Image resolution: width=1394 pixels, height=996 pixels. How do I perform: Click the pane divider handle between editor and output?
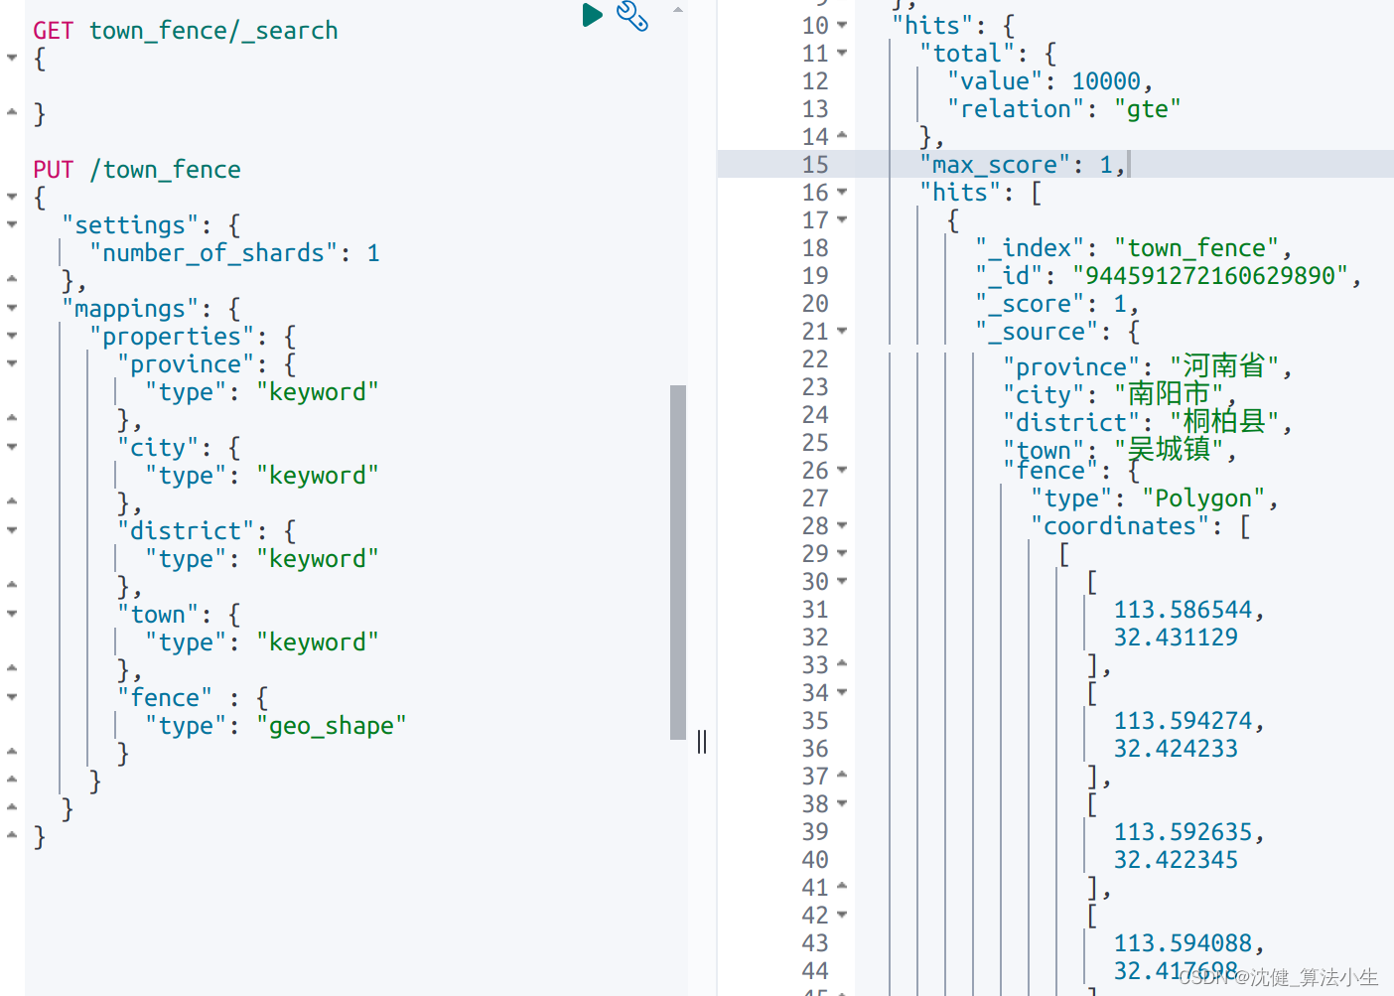[702, 742]
